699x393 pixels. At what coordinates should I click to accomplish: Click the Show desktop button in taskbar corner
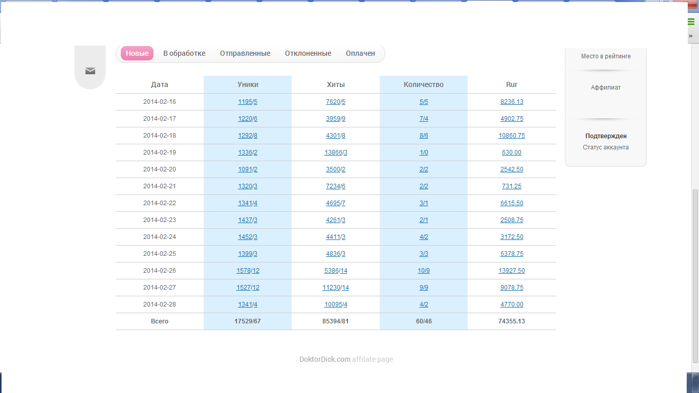695,383
